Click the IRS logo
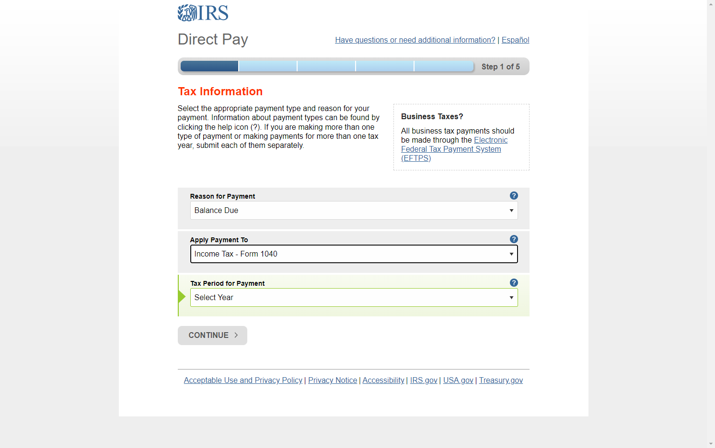 [203, 13]
